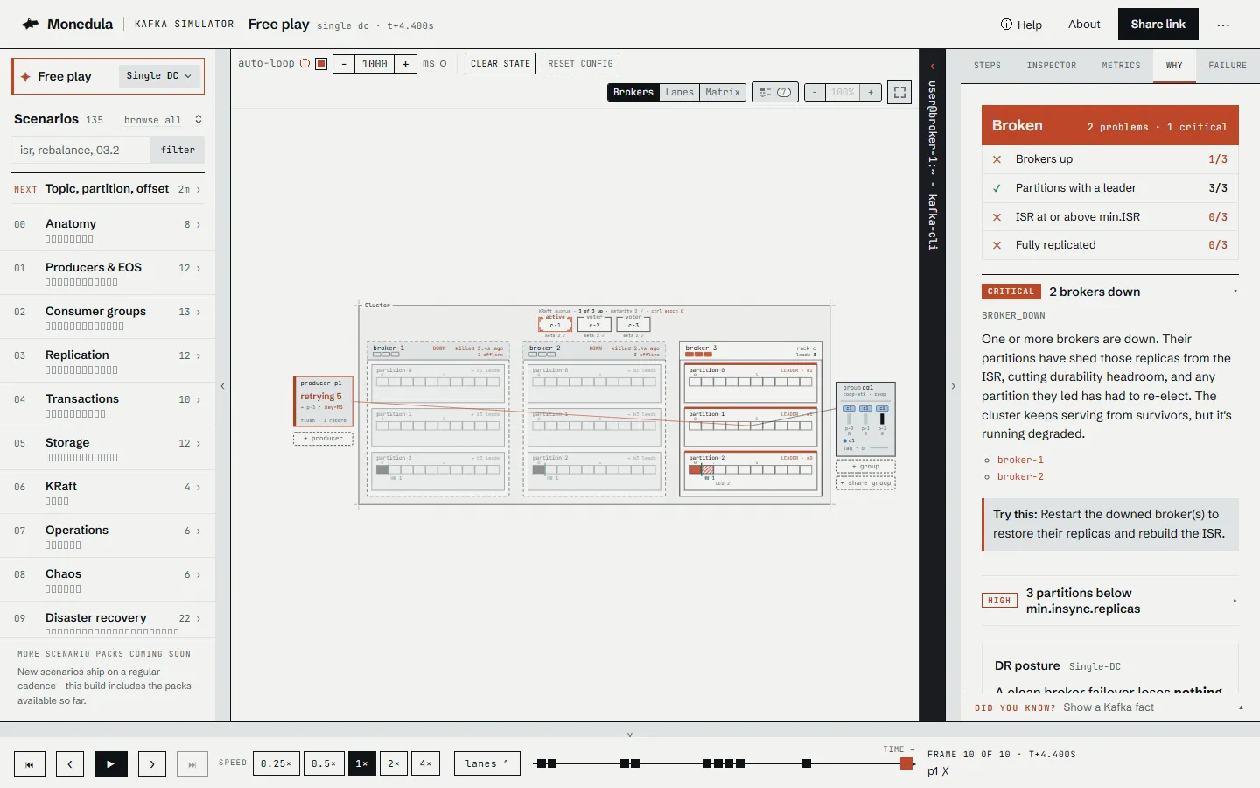This screenshot has width=1260, height=788.
Task: Click the red current-frame marker on timeline
Action: (x=906, y=763)
